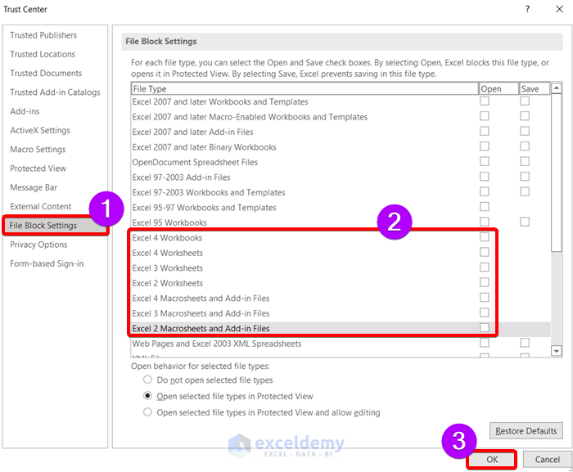Click Restore Defaults button
573x472 pixels.
(526, 431)
